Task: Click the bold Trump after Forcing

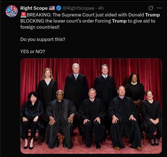Action: click(x=119, y=21)
